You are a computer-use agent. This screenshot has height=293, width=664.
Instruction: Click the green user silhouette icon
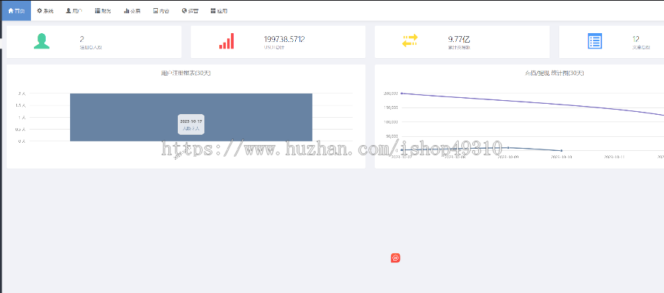click(x=41, y=41)
